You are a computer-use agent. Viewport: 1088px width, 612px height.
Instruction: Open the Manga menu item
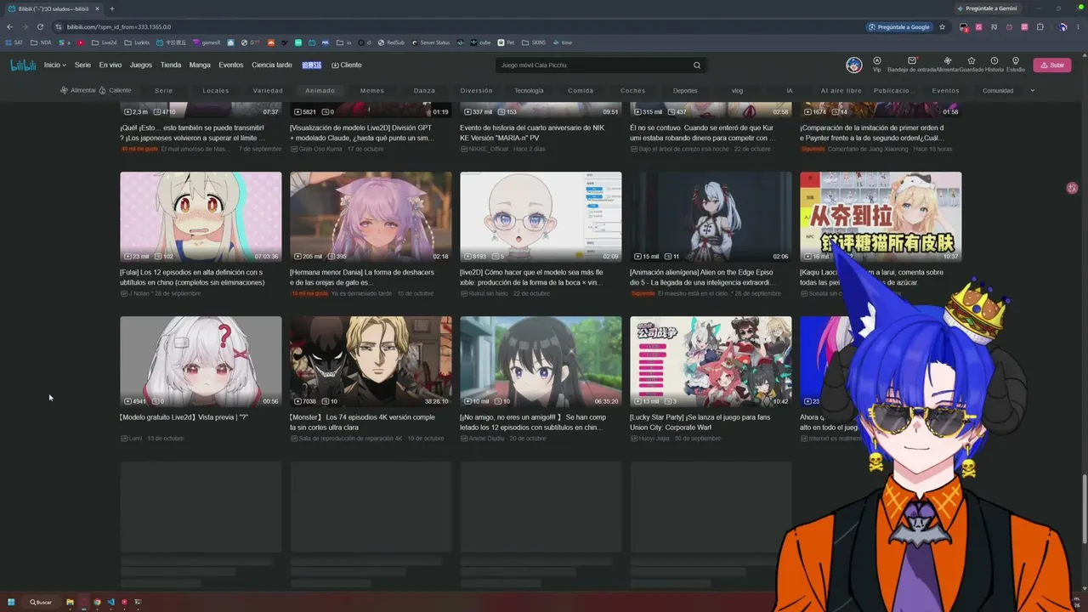tap(200, 65)
